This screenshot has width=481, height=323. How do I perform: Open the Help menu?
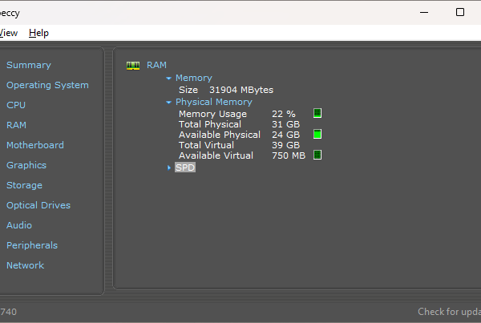click(38, 33)
